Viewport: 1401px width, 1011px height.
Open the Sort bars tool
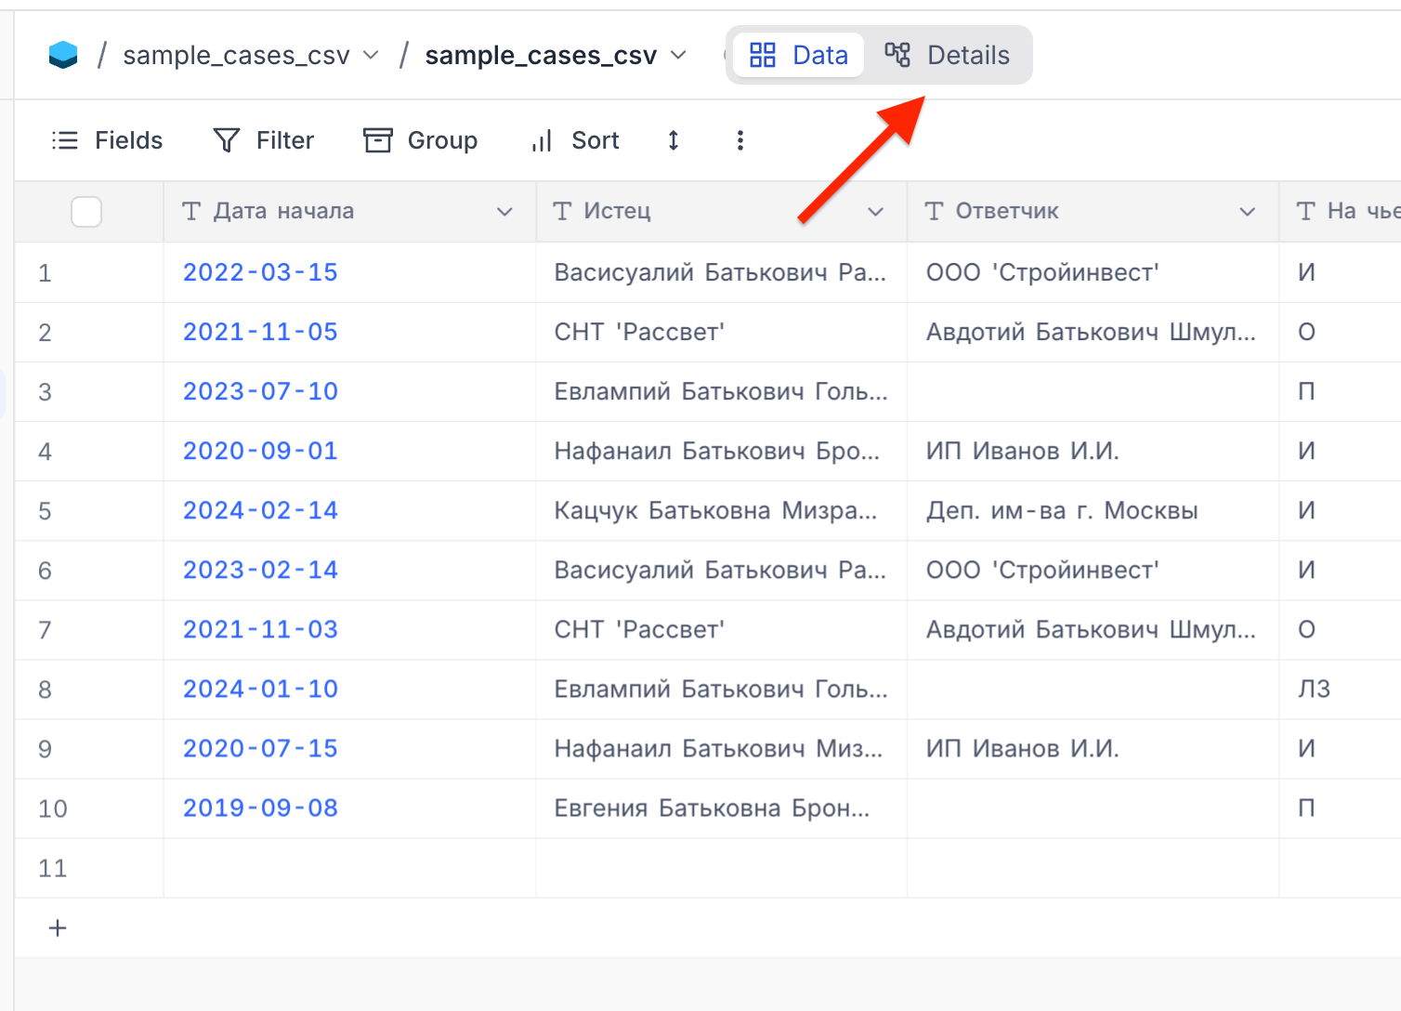(x=543, y=140)
